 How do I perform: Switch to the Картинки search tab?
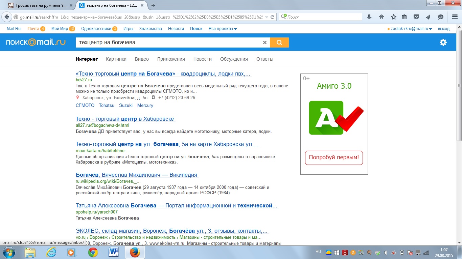pos(116,59)
